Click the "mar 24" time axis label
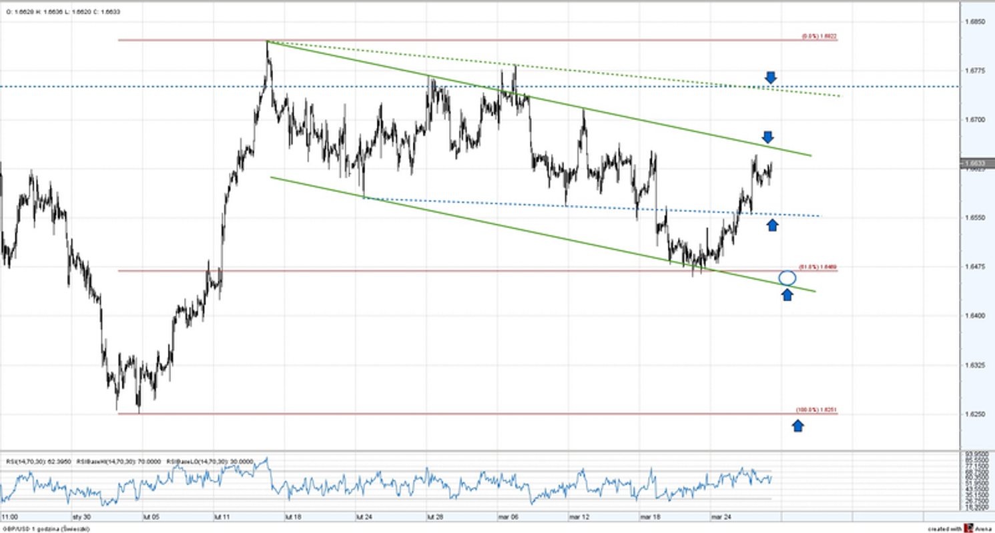This screenshot has height=533, width=995. (723, 516)
